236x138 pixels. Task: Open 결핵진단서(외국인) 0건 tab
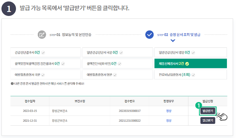coord(117,63)
